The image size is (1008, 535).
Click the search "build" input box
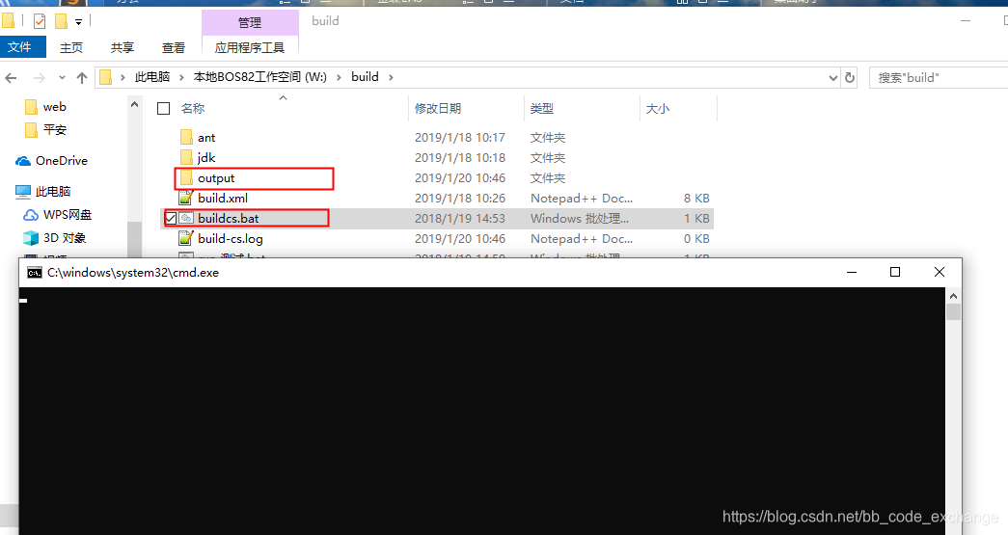(x=939, y=77)
